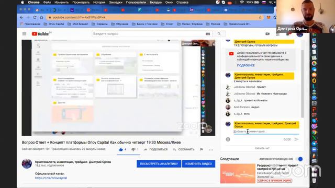Click the ИЗМЕНИТЬ ВИДЕО button
Viewport: 335px width, 188px height.
[198, 163]
